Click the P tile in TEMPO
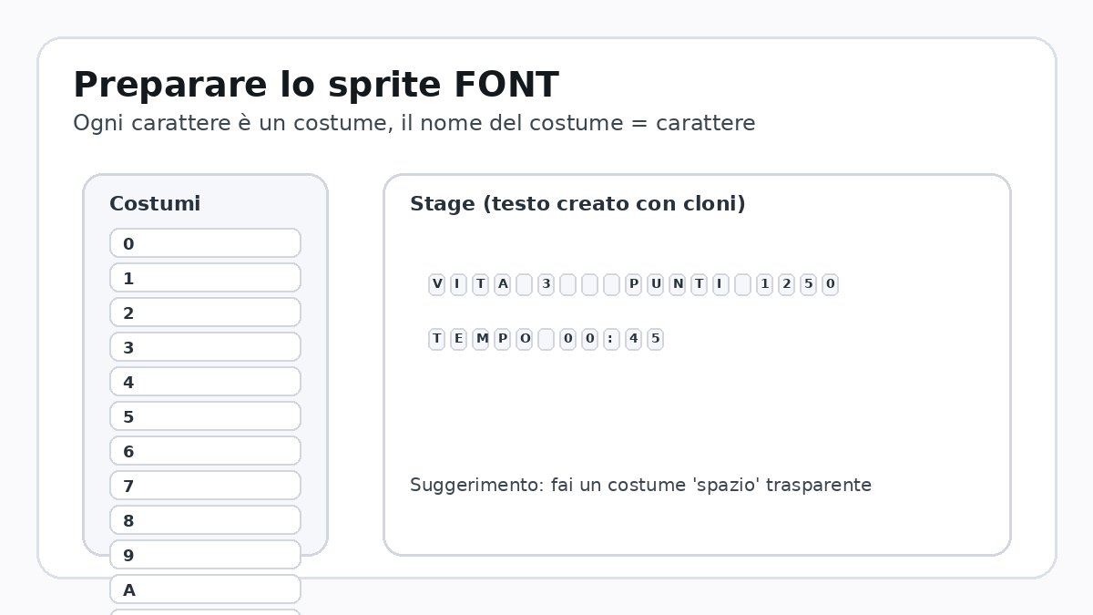The image size is (1093, 615). point(503,339)
